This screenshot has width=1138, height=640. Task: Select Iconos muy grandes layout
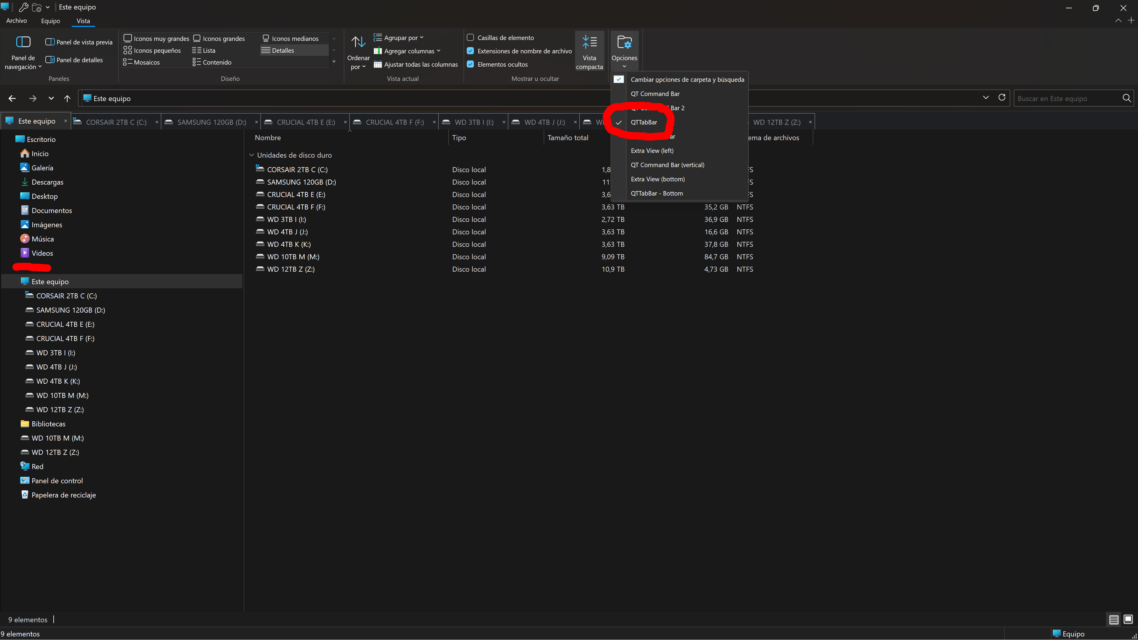tap(156, 39)
